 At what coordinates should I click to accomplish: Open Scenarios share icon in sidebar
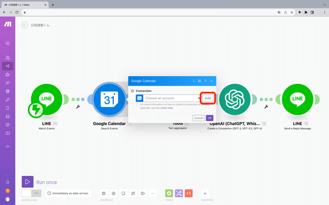[7, 66]
